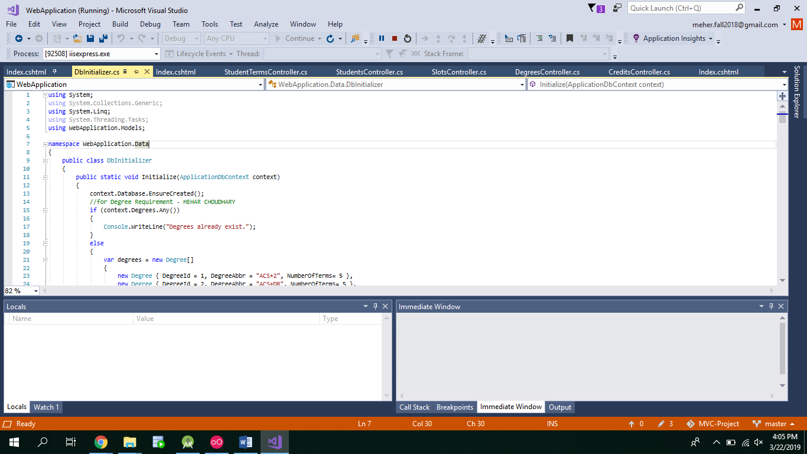Viewport: 807px width, 454px height.
Task: Open the Debug menu
Action: [x=150, y=24]
